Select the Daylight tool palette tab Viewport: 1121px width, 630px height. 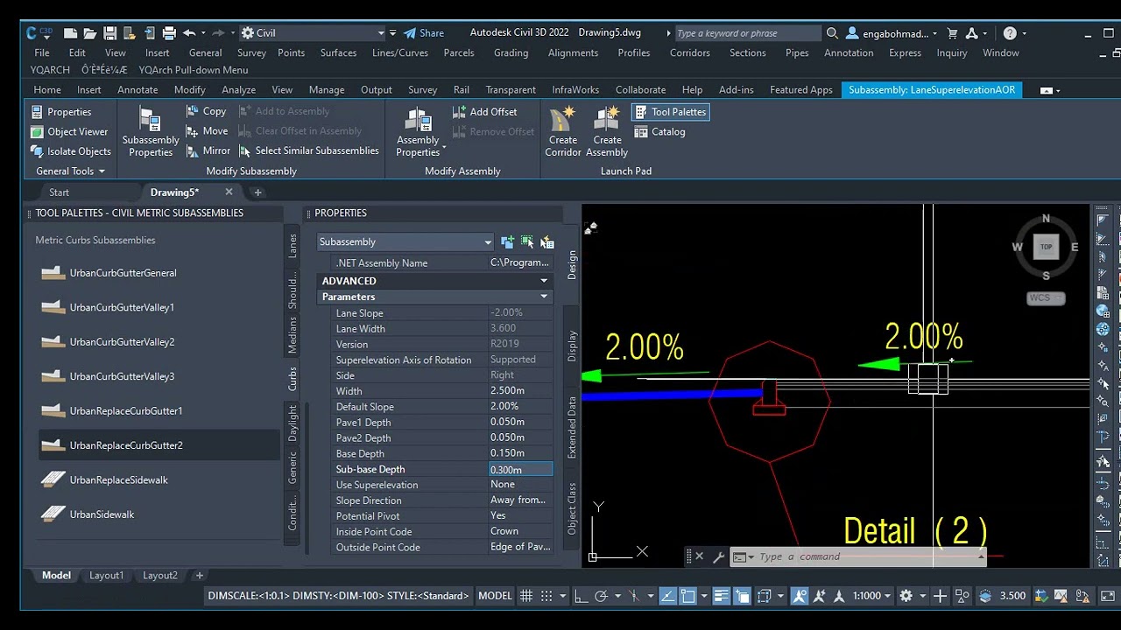(293, 423)
